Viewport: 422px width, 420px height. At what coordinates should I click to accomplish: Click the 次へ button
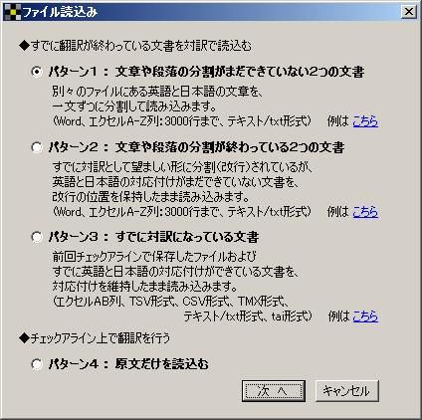274,391
